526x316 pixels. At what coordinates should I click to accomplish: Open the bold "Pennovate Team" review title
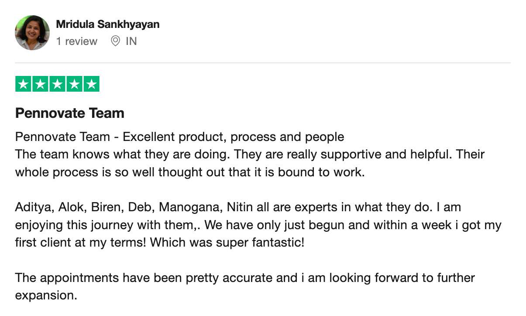[70, 113]
